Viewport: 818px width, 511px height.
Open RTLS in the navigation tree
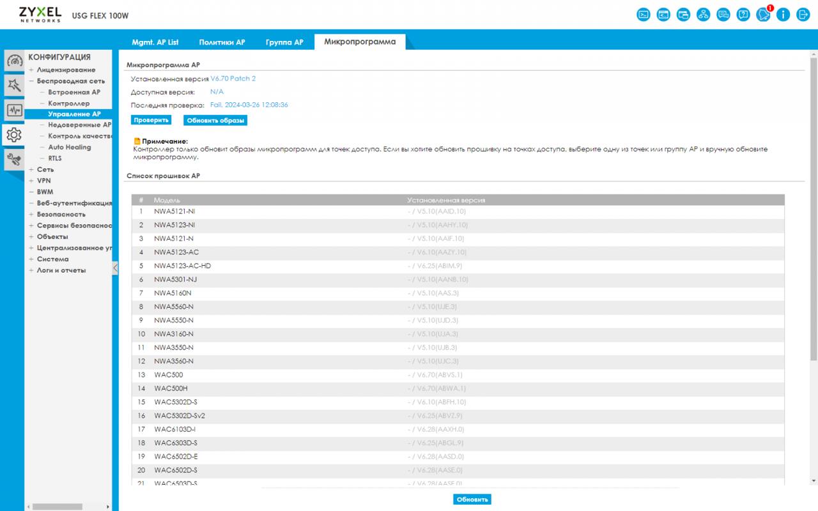tap(55, 158)
